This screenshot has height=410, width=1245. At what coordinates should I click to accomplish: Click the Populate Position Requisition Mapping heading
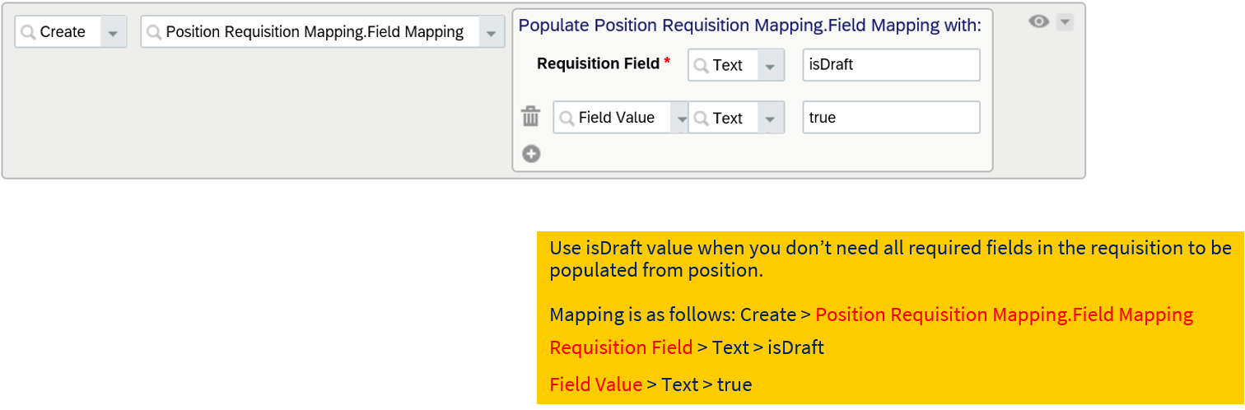pyautogui.click(x=749, y=25)
